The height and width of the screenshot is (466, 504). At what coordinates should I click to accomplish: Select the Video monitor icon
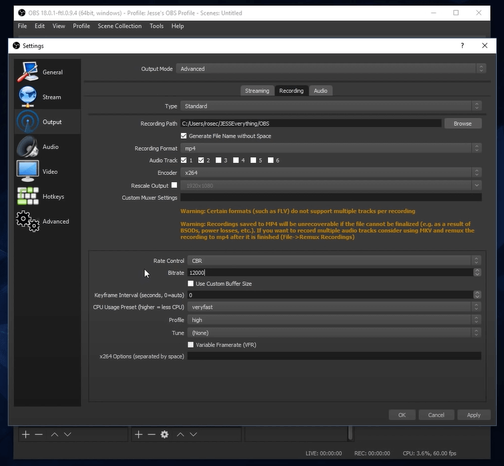28,172
